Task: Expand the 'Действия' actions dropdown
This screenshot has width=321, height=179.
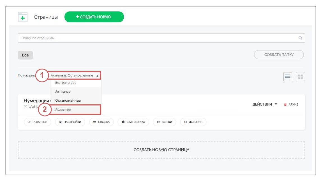Action: coord(265,104)
